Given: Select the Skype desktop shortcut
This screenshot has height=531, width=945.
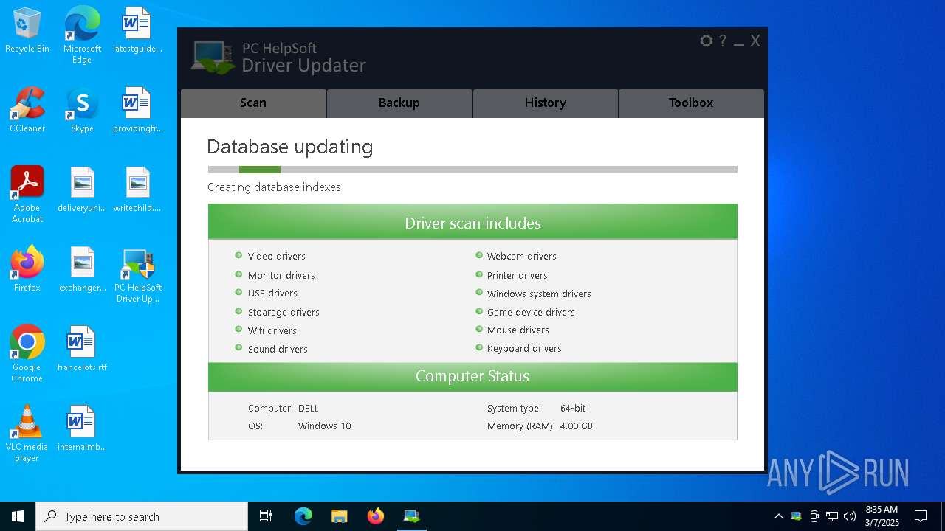Looking at the screenshot, I should click(x=82, y=111).
